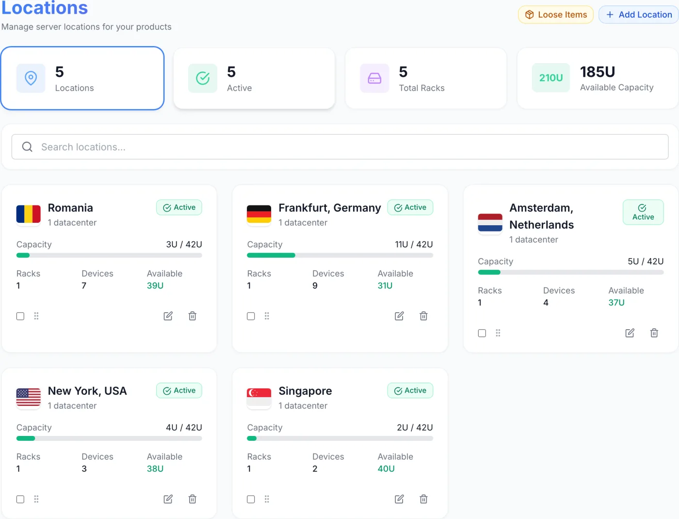Click Singapore's Active status badge
This screenshot has height=519, width=679.
tap(410, 390)
